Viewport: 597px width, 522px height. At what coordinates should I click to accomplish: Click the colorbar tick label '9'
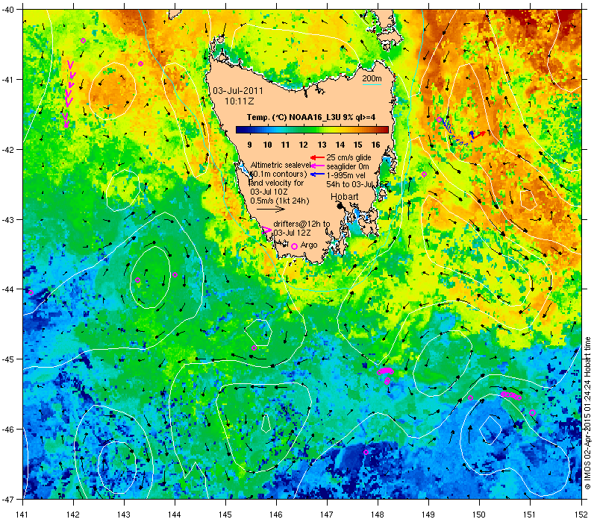[249, 145]
